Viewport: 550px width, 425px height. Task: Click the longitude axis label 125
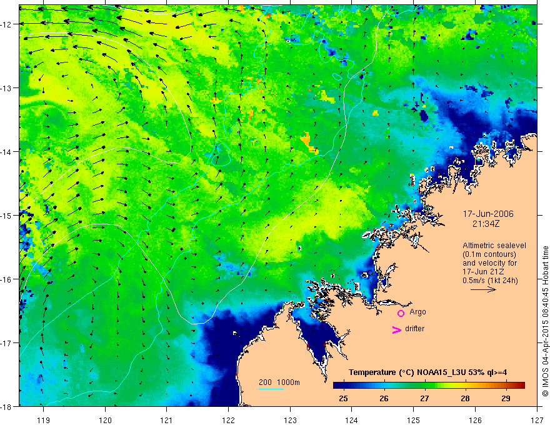pyautogui.click(x=414, y=420)
